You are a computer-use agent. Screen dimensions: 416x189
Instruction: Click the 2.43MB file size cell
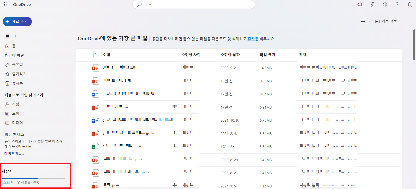266,173
